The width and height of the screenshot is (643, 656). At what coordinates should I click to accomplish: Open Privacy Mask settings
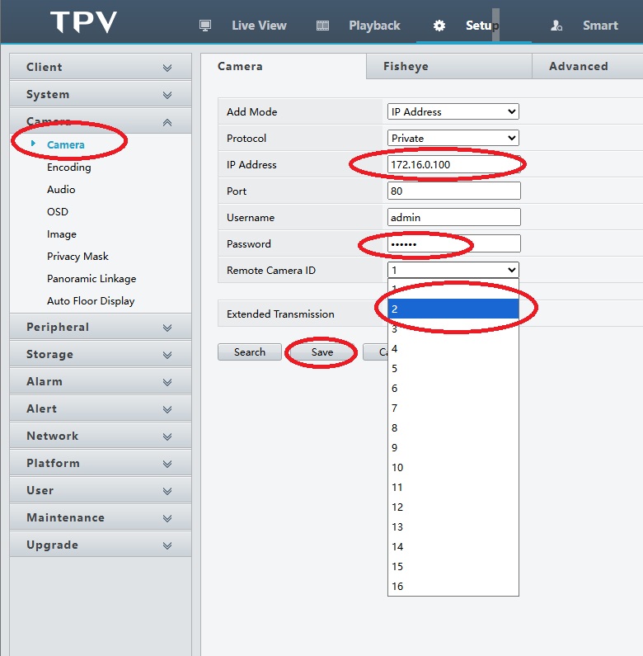click(x=77, y=257)
